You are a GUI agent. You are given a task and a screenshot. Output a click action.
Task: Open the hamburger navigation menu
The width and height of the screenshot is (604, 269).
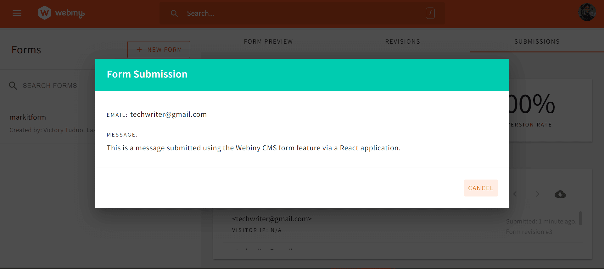coord(17,13)
